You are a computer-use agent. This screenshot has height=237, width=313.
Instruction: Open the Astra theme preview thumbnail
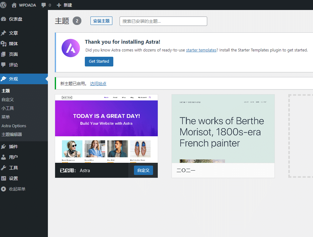106,129
